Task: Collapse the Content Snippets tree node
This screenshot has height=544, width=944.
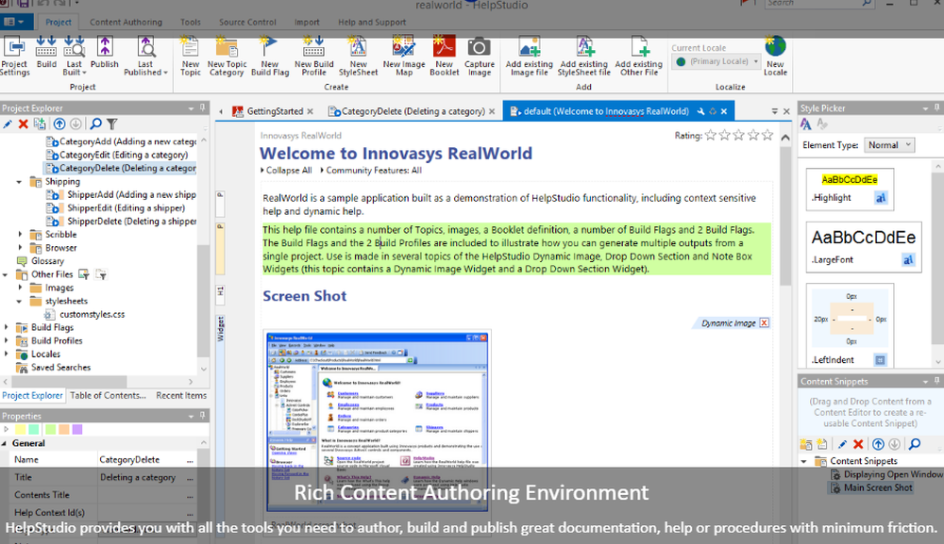Action: 804,461
